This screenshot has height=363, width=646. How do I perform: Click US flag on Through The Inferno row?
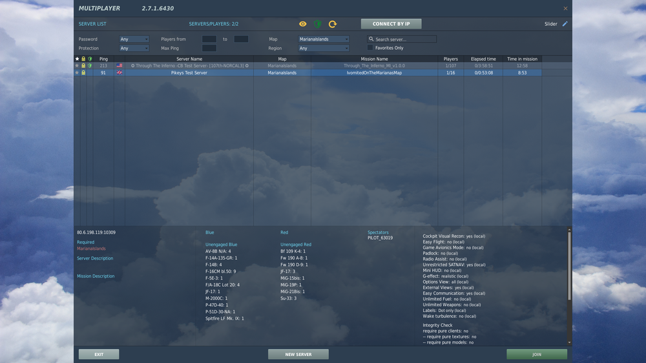point(120,65)
